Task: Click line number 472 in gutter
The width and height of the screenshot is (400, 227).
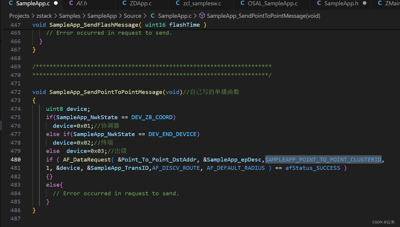Action: (x=15, y=92)
